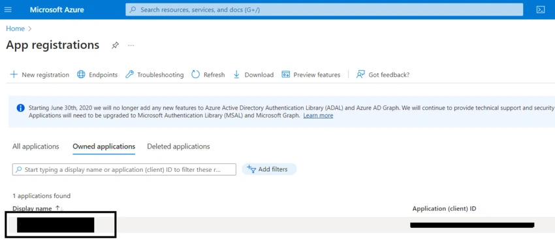This screenshot has height=250, width=555.
Task: Click the Refresh circular arrow icon
Action: click(196, 74)
